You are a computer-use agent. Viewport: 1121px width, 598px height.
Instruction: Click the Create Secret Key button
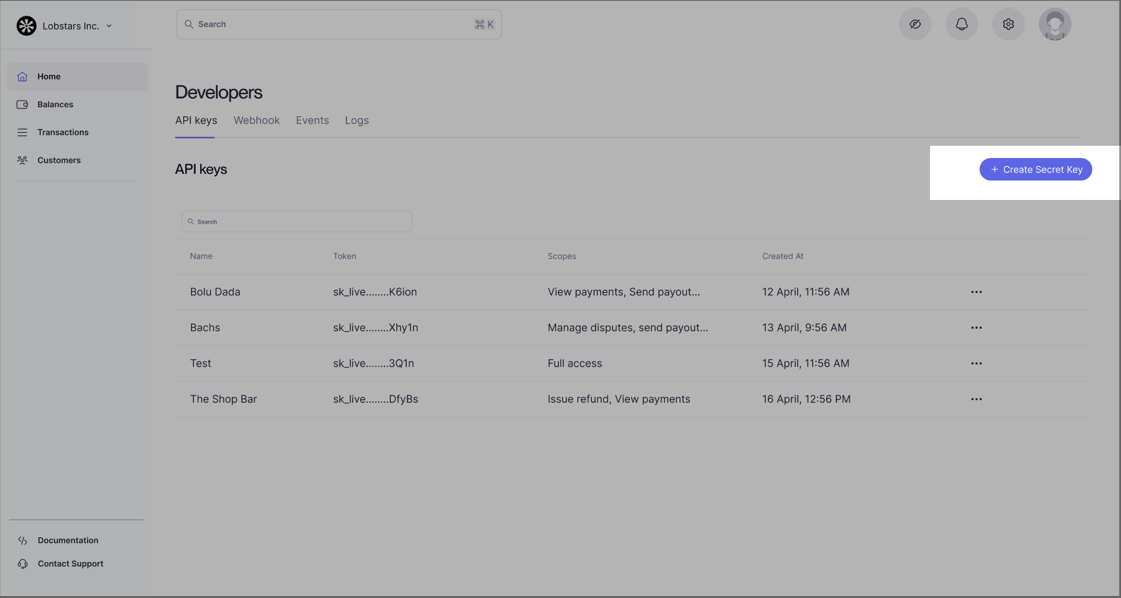point(1035,169)
